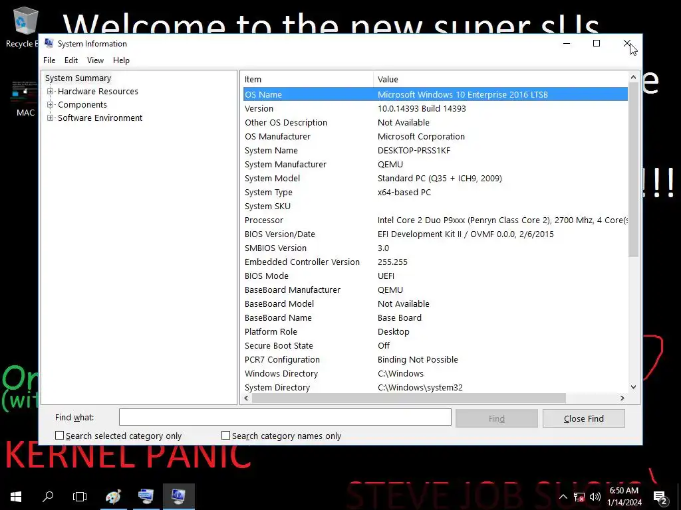The image size is (681, 510).
Task: Focus the Find what text field
Action: pos(285,417)
